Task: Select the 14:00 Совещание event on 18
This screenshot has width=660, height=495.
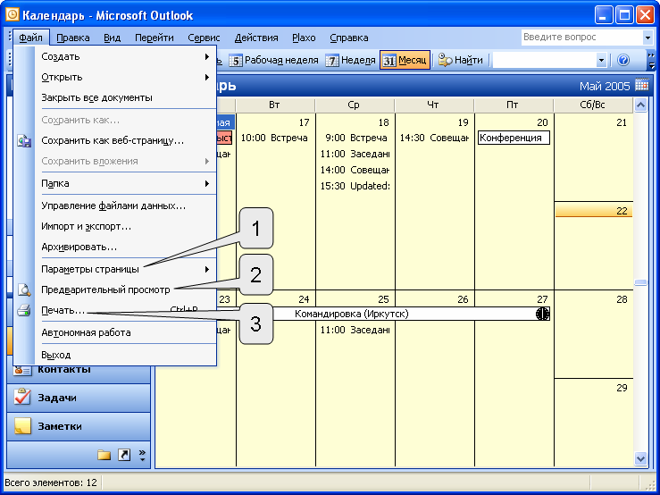Action: (355, 170)
